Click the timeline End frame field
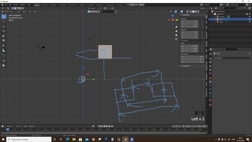Viewport: 252px width, 142px height. point(202,126)
